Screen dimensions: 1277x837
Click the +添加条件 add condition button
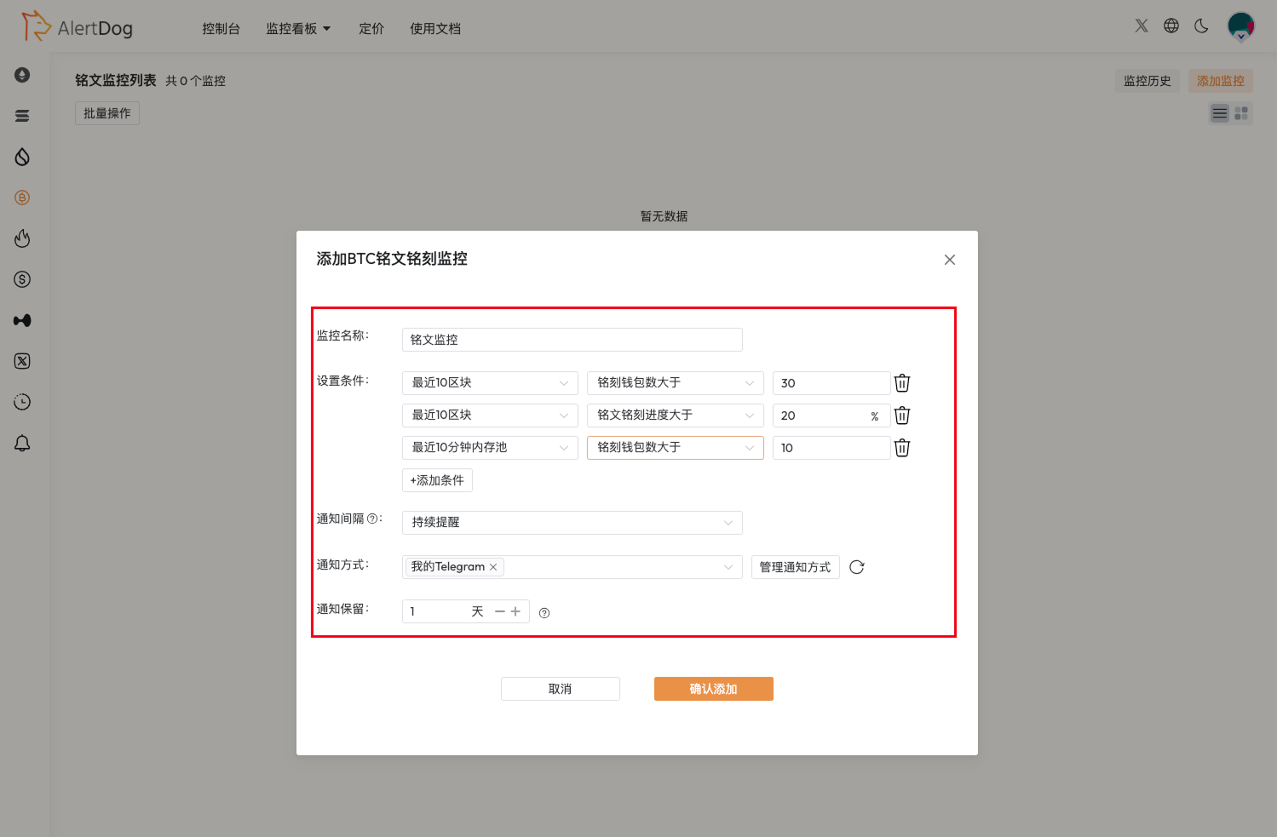point(437,479)
